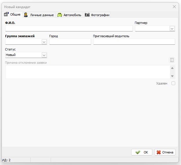Click the green checkmark icon on OK
Image resolution: width=181 pixels, height=165 pixels.
tap(138, 152)
